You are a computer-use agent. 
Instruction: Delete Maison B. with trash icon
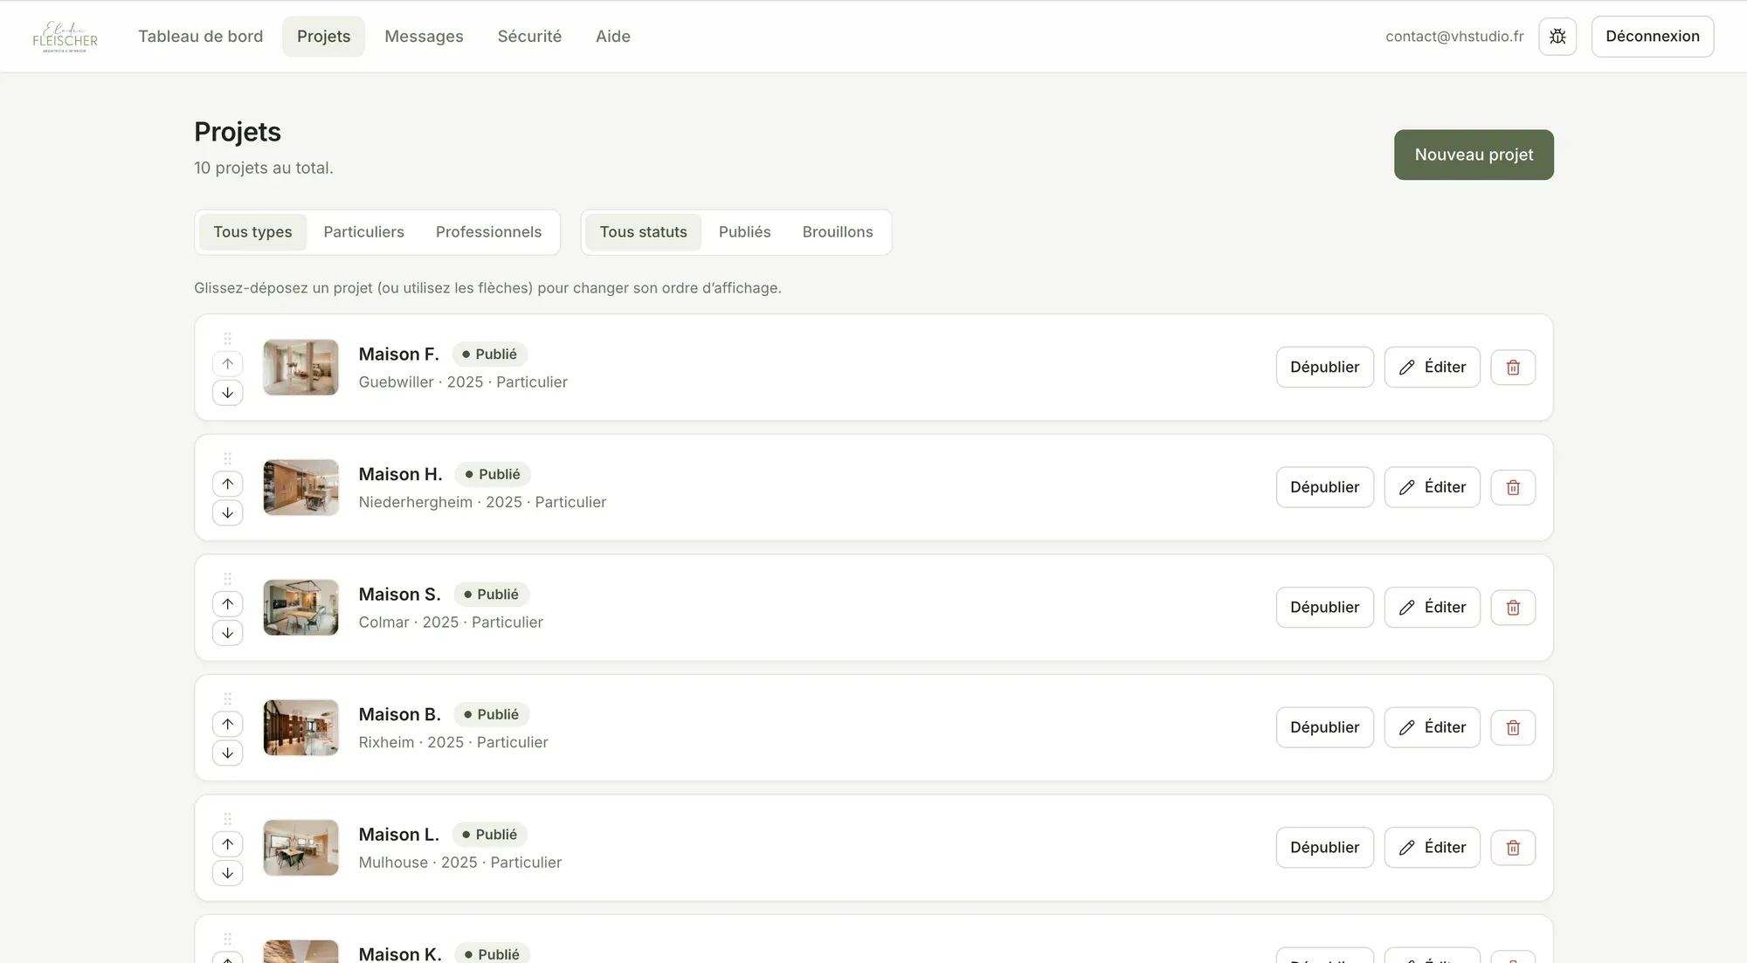(x=1513, y=727)
